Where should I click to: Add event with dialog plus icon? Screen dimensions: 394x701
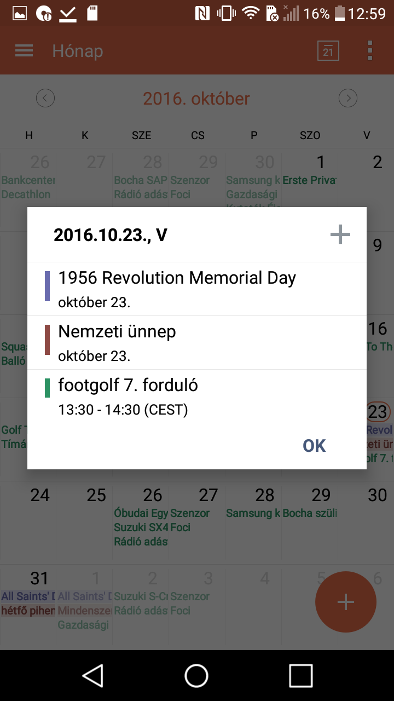point(340,235)
